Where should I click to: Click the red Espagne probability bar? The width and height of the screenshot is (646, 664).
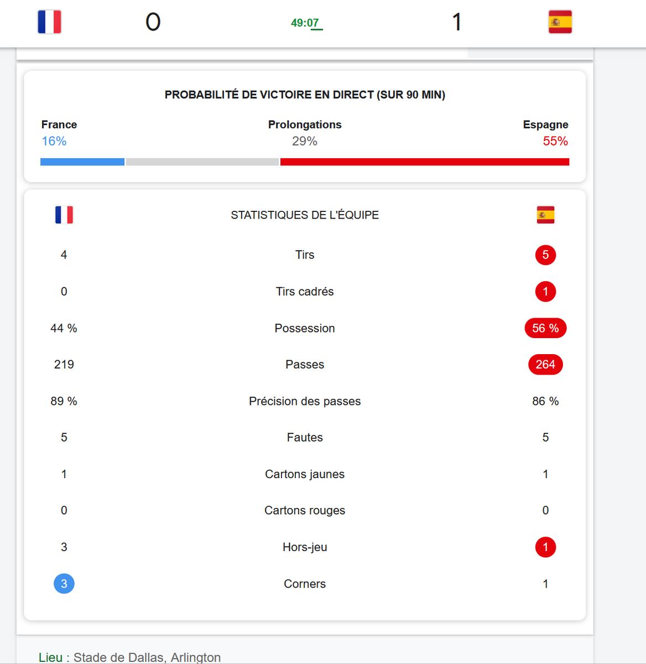tap(425, 162)
